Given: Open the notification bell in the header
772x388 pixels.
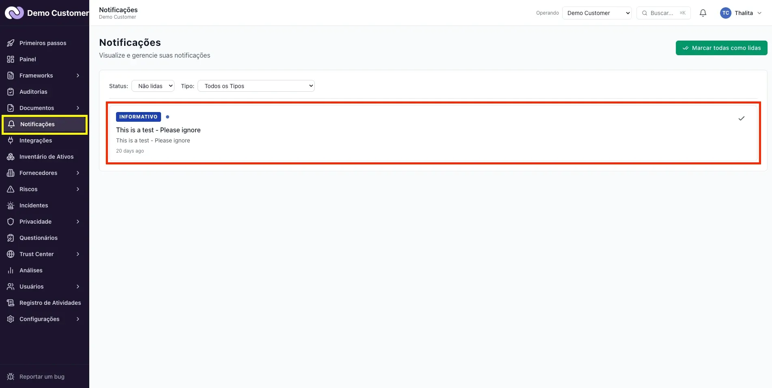Looking at the screenshot, I should click(x=703, y=13).
